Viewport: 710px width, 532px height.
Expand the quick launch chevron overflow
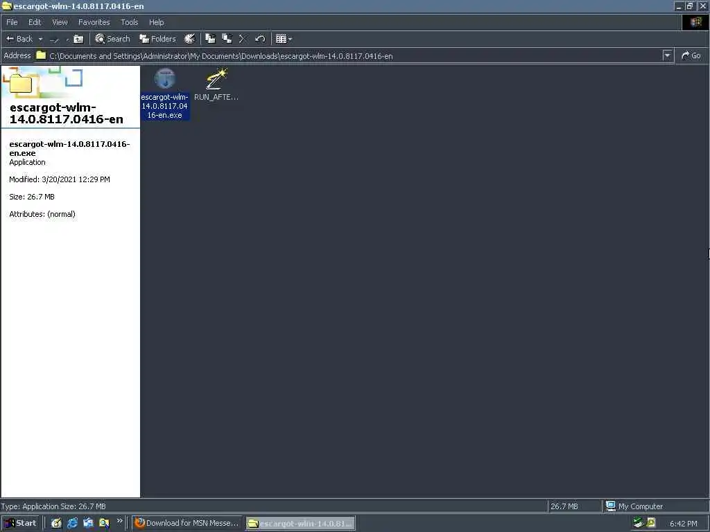[x=119, y=521]
